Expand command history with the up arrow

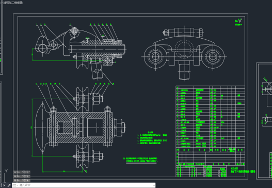coord(154,185)
